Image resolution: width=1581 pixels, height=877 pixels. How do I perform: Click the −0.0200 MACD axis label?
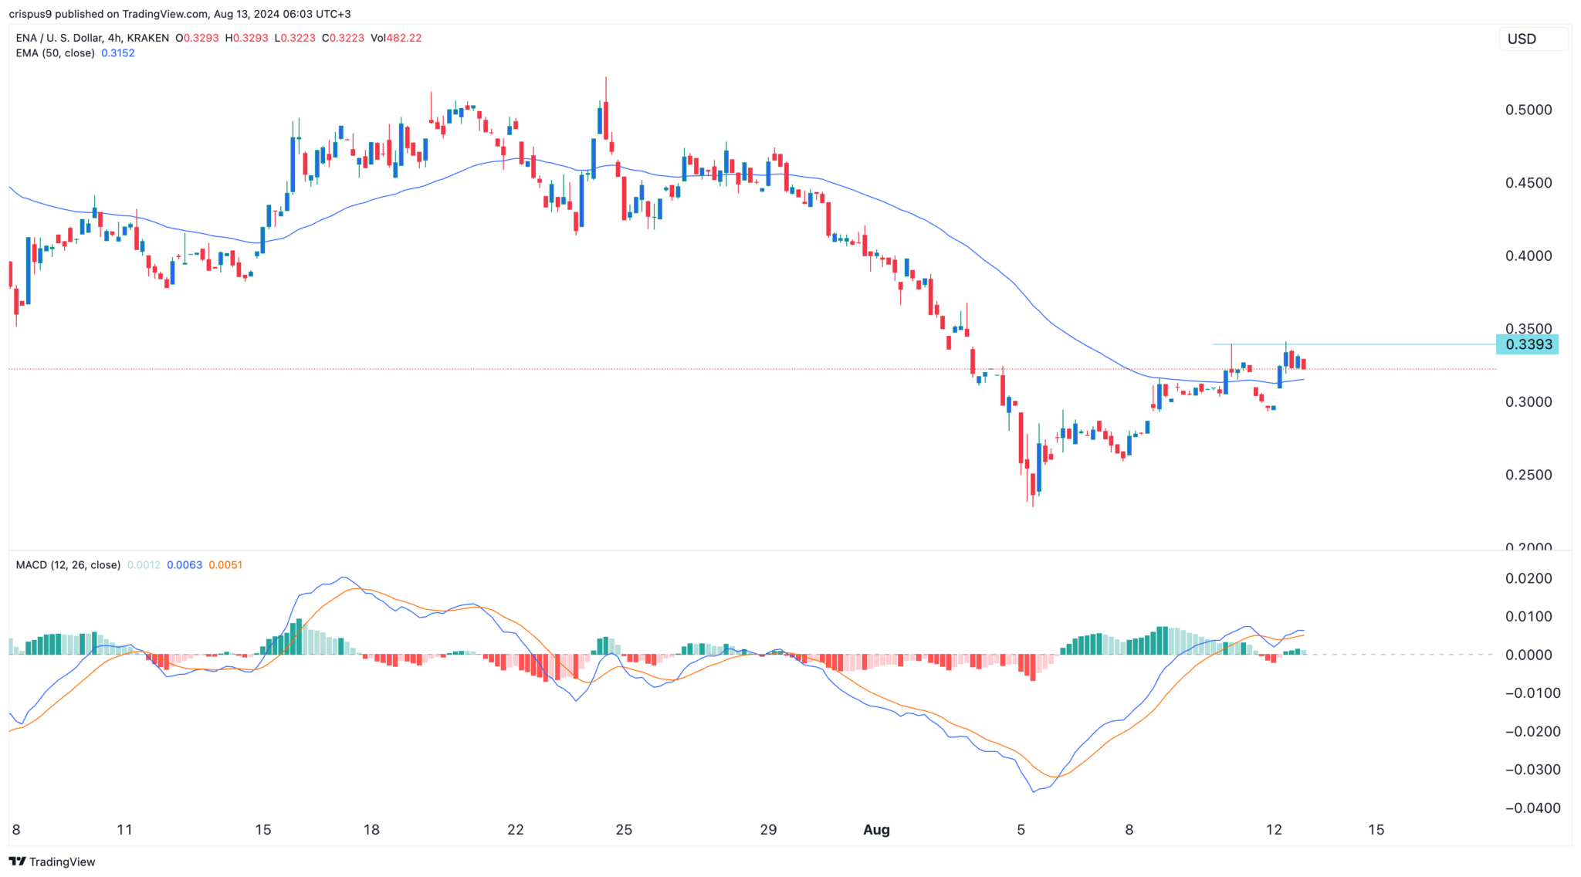tap(1532, 731)
